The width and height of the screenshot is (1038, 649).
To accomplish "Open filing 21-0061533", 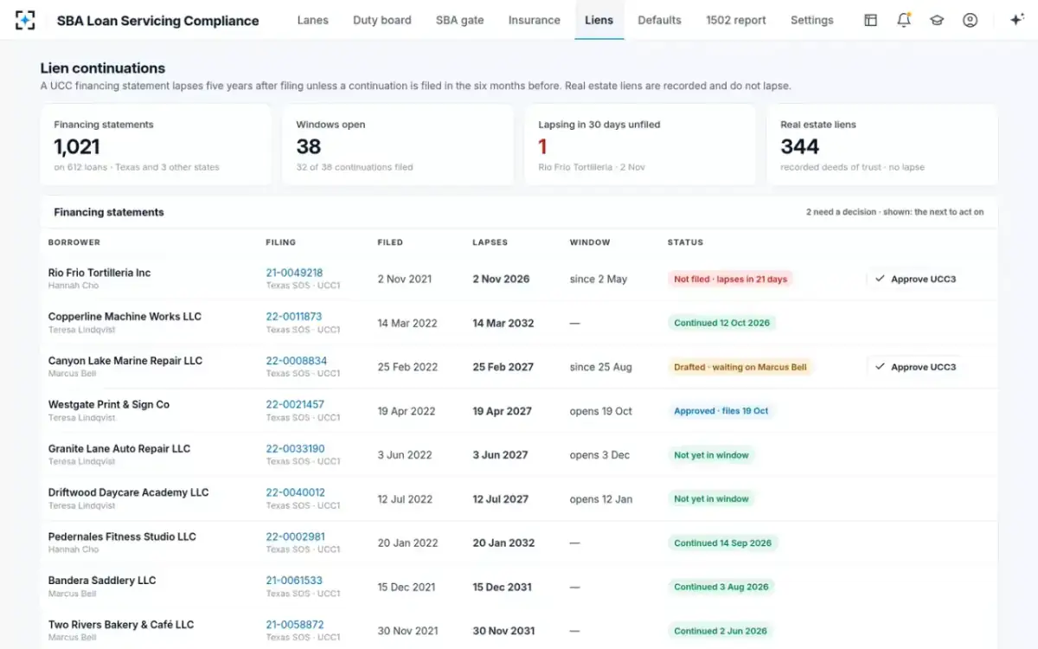I will point(294,581).
